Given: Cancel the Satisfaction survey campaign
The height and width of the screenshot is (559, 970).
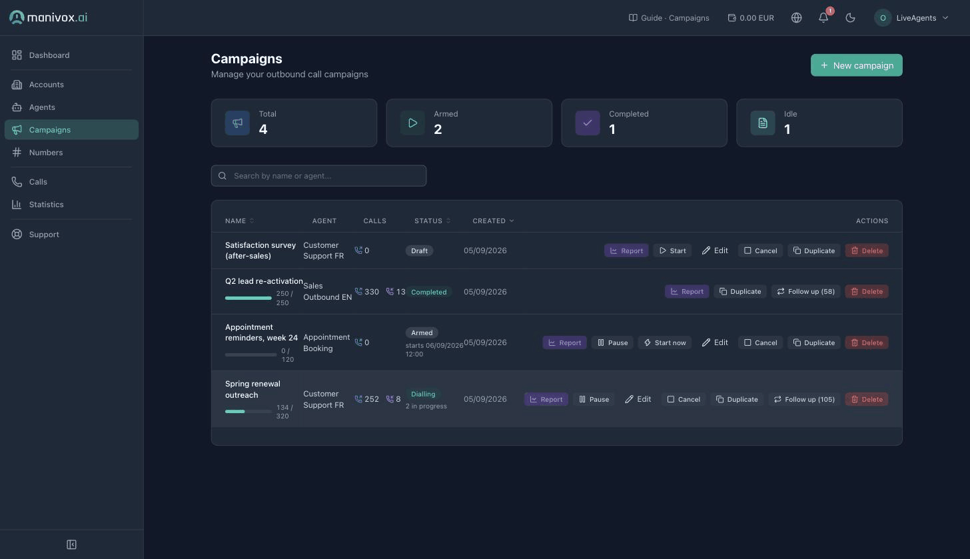Looking at the screenshot, I should [760, 251].
